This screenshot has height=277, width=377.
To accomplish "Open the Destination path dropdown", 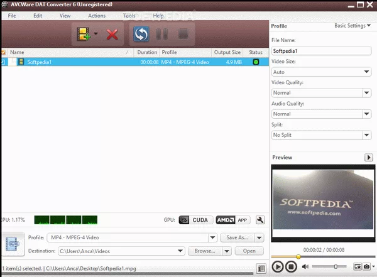I will 180,251.
